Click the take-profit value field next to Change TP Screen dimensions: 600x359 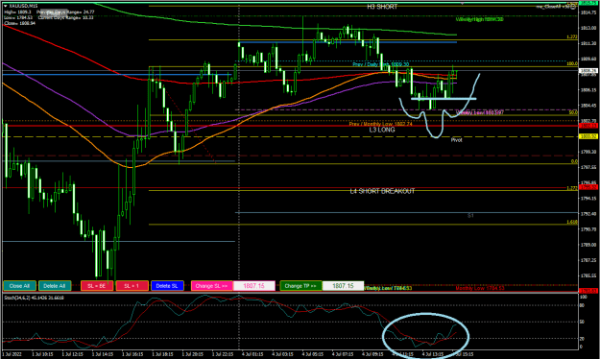pyautogui.click(x=344, y=286)
